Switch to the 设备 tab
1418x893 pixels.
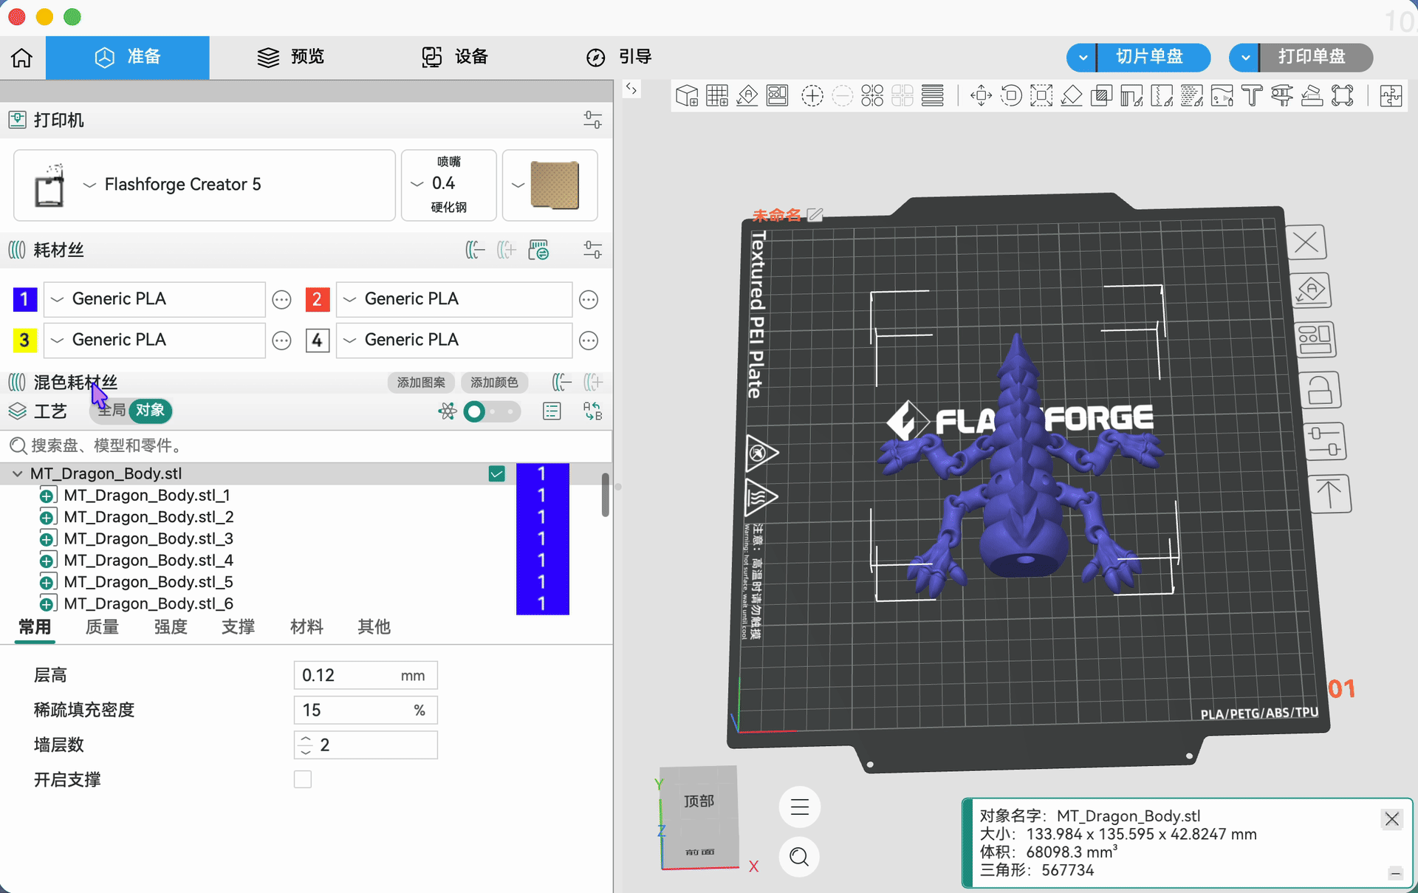[x=455, y=57]
